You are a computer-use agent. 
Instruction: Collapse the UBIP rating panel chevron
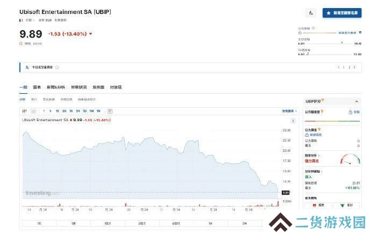[x=356, y=101]
